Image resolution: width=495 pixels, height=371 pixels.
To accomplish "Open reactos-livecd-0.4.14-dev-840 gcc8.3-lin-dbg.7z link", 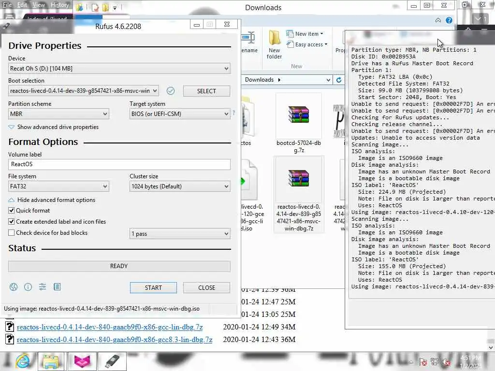I will click(114, 340).
